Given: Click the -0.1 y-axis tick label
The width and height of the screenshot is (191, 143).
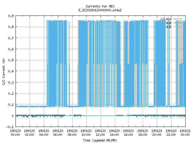Looking at the screenshot, I should pyautogui.click(x=10, y=127).
